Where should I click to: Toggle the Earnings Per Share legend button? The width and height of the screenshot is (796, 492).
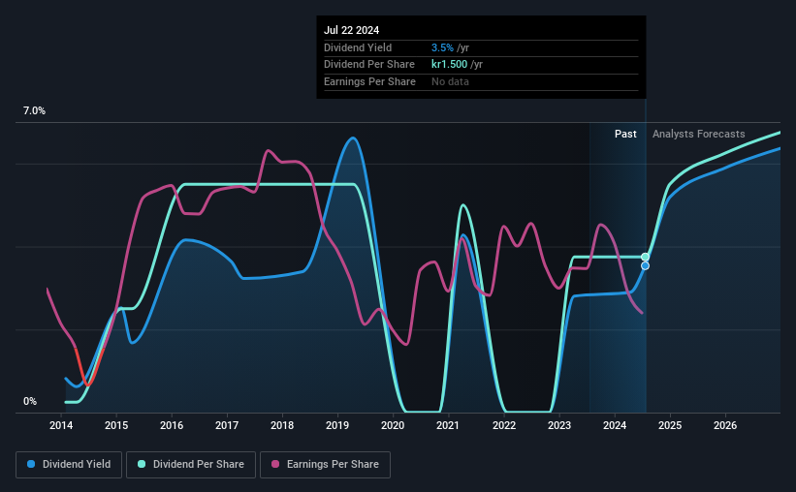(x=325, y=465)
